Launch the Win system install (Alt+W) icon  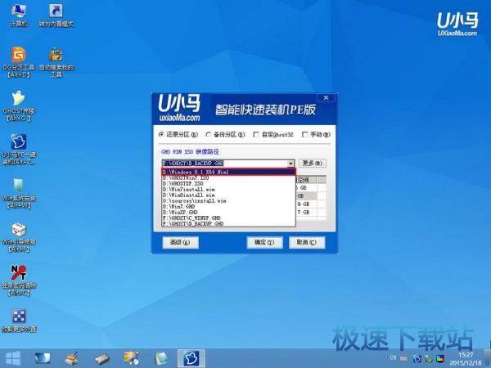pyautogui.click(x=19, y=193)
